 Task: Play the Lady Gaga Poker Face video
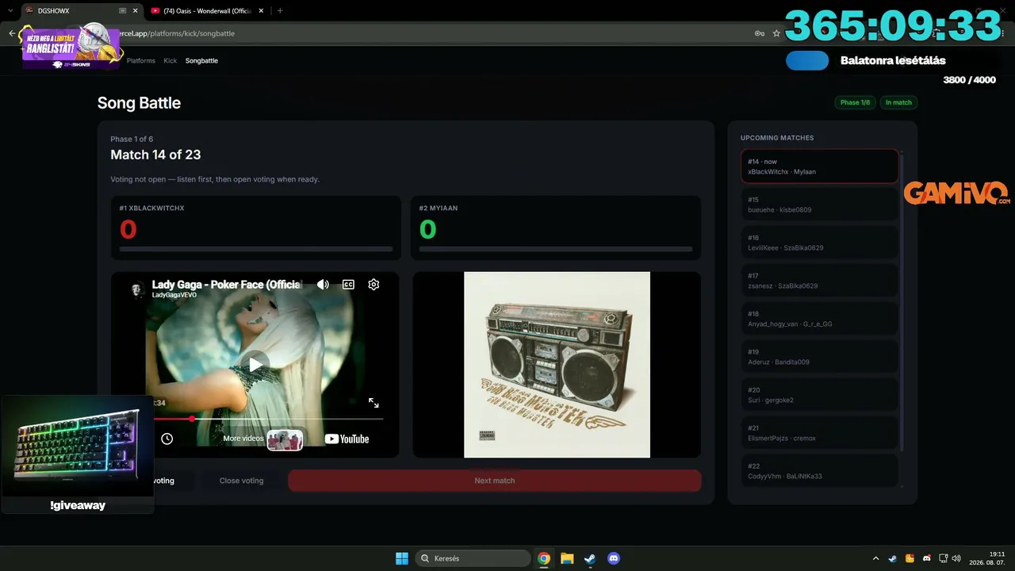click(x=255, y=365)
